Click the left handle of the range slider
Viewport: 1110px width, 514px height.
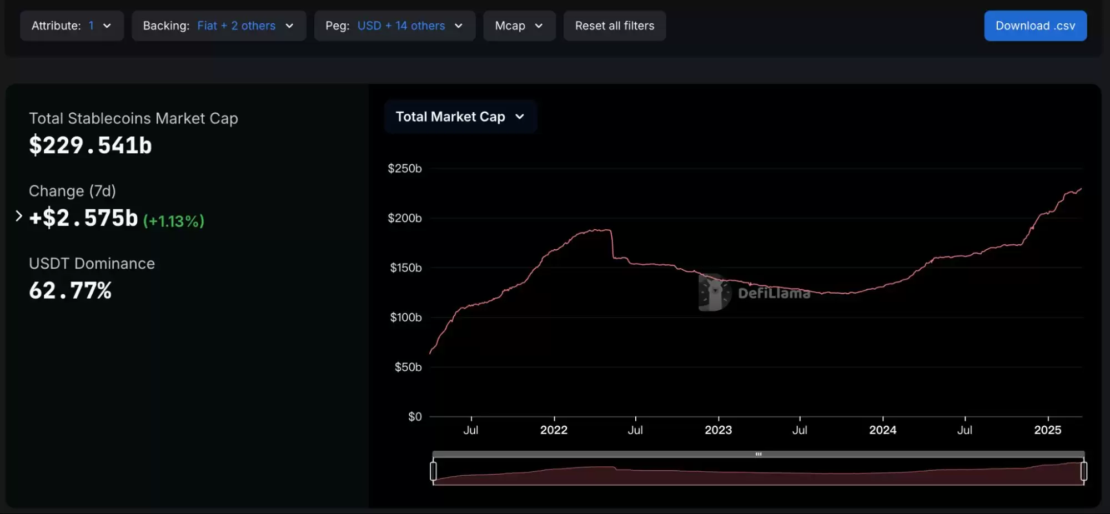click(x=433, y=471)
